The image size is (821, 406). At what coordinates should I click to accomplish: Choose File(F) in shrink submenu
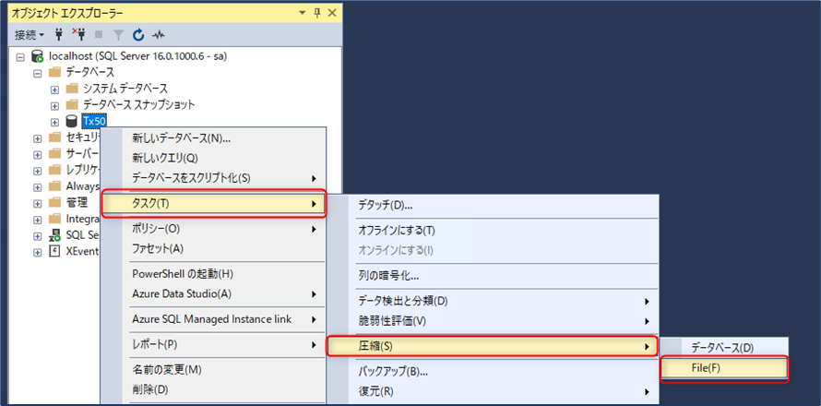(x=724, y=368)
